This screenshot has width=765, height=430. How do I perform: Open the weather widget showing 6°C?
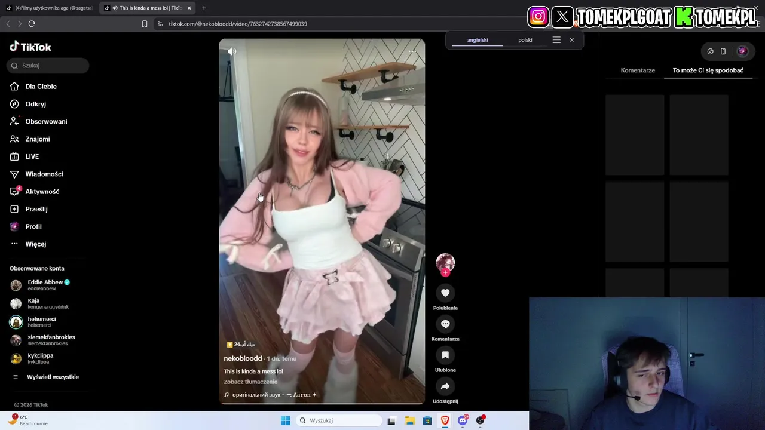[27, 420]
